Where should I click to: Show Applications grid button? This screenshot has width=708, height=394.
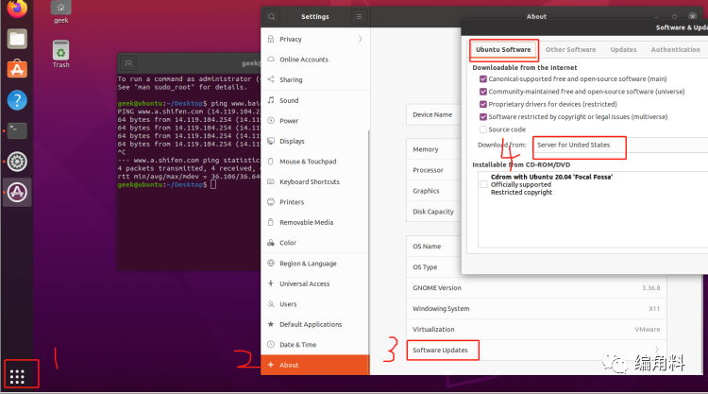(17, 376)
